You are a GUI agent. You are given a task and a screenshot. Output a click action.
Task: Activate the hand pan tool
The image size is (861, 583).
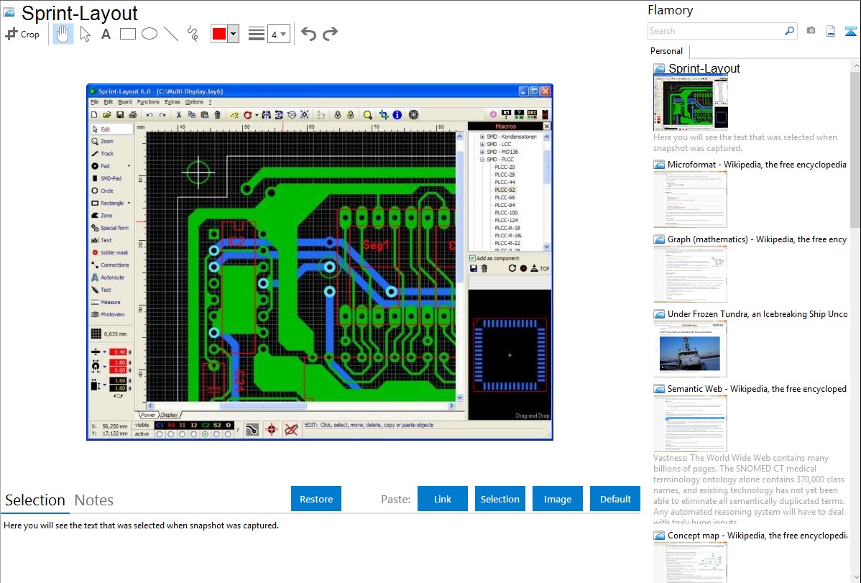[63, 34]
